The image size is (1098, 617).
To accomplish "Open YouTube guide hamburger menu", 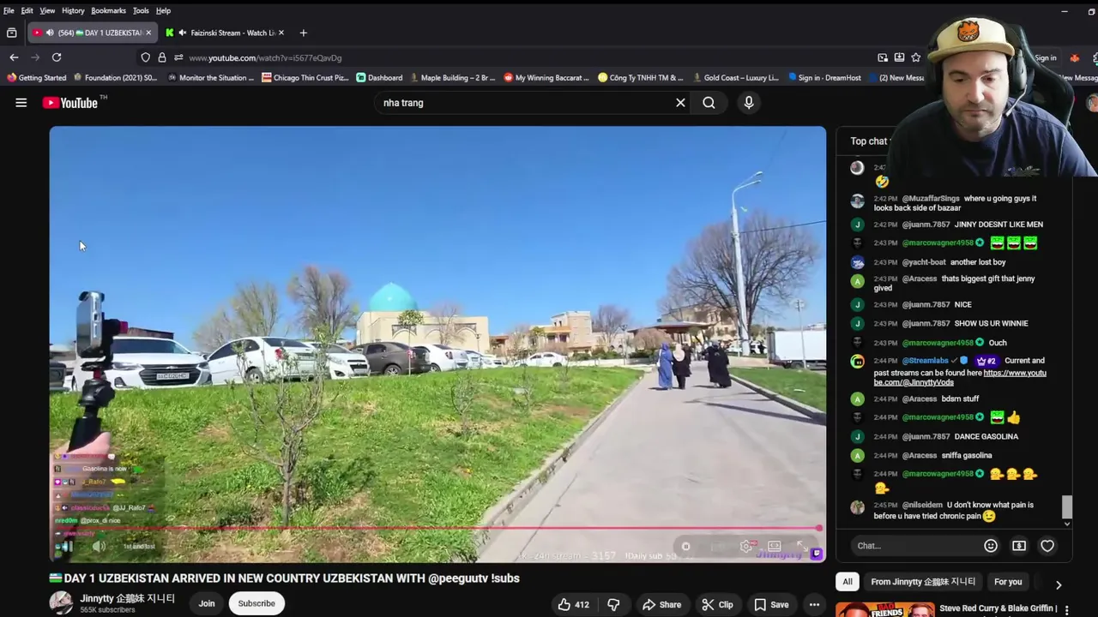I will coord(21,103).
